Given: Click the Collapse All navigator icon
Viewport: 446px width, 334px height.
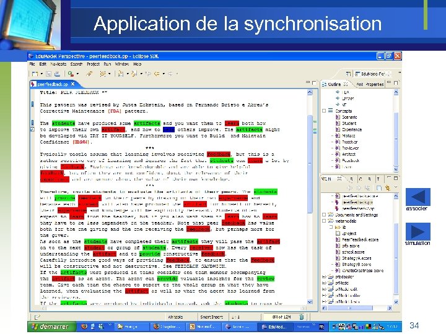Looking at the screenshot, I should [379, 188].
